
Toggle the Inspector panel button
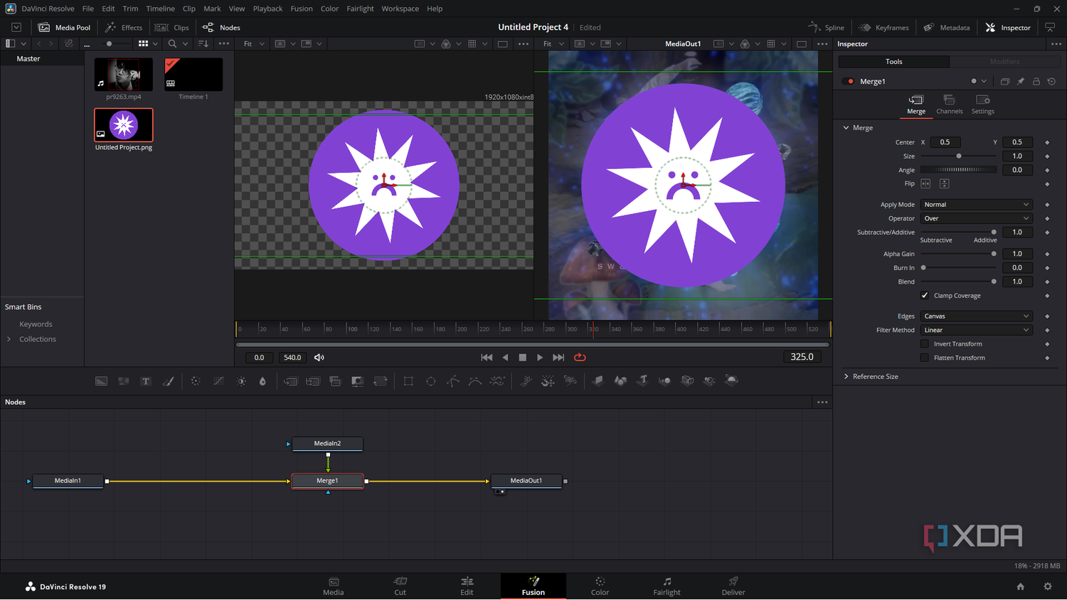click(x=1008, y=28)
